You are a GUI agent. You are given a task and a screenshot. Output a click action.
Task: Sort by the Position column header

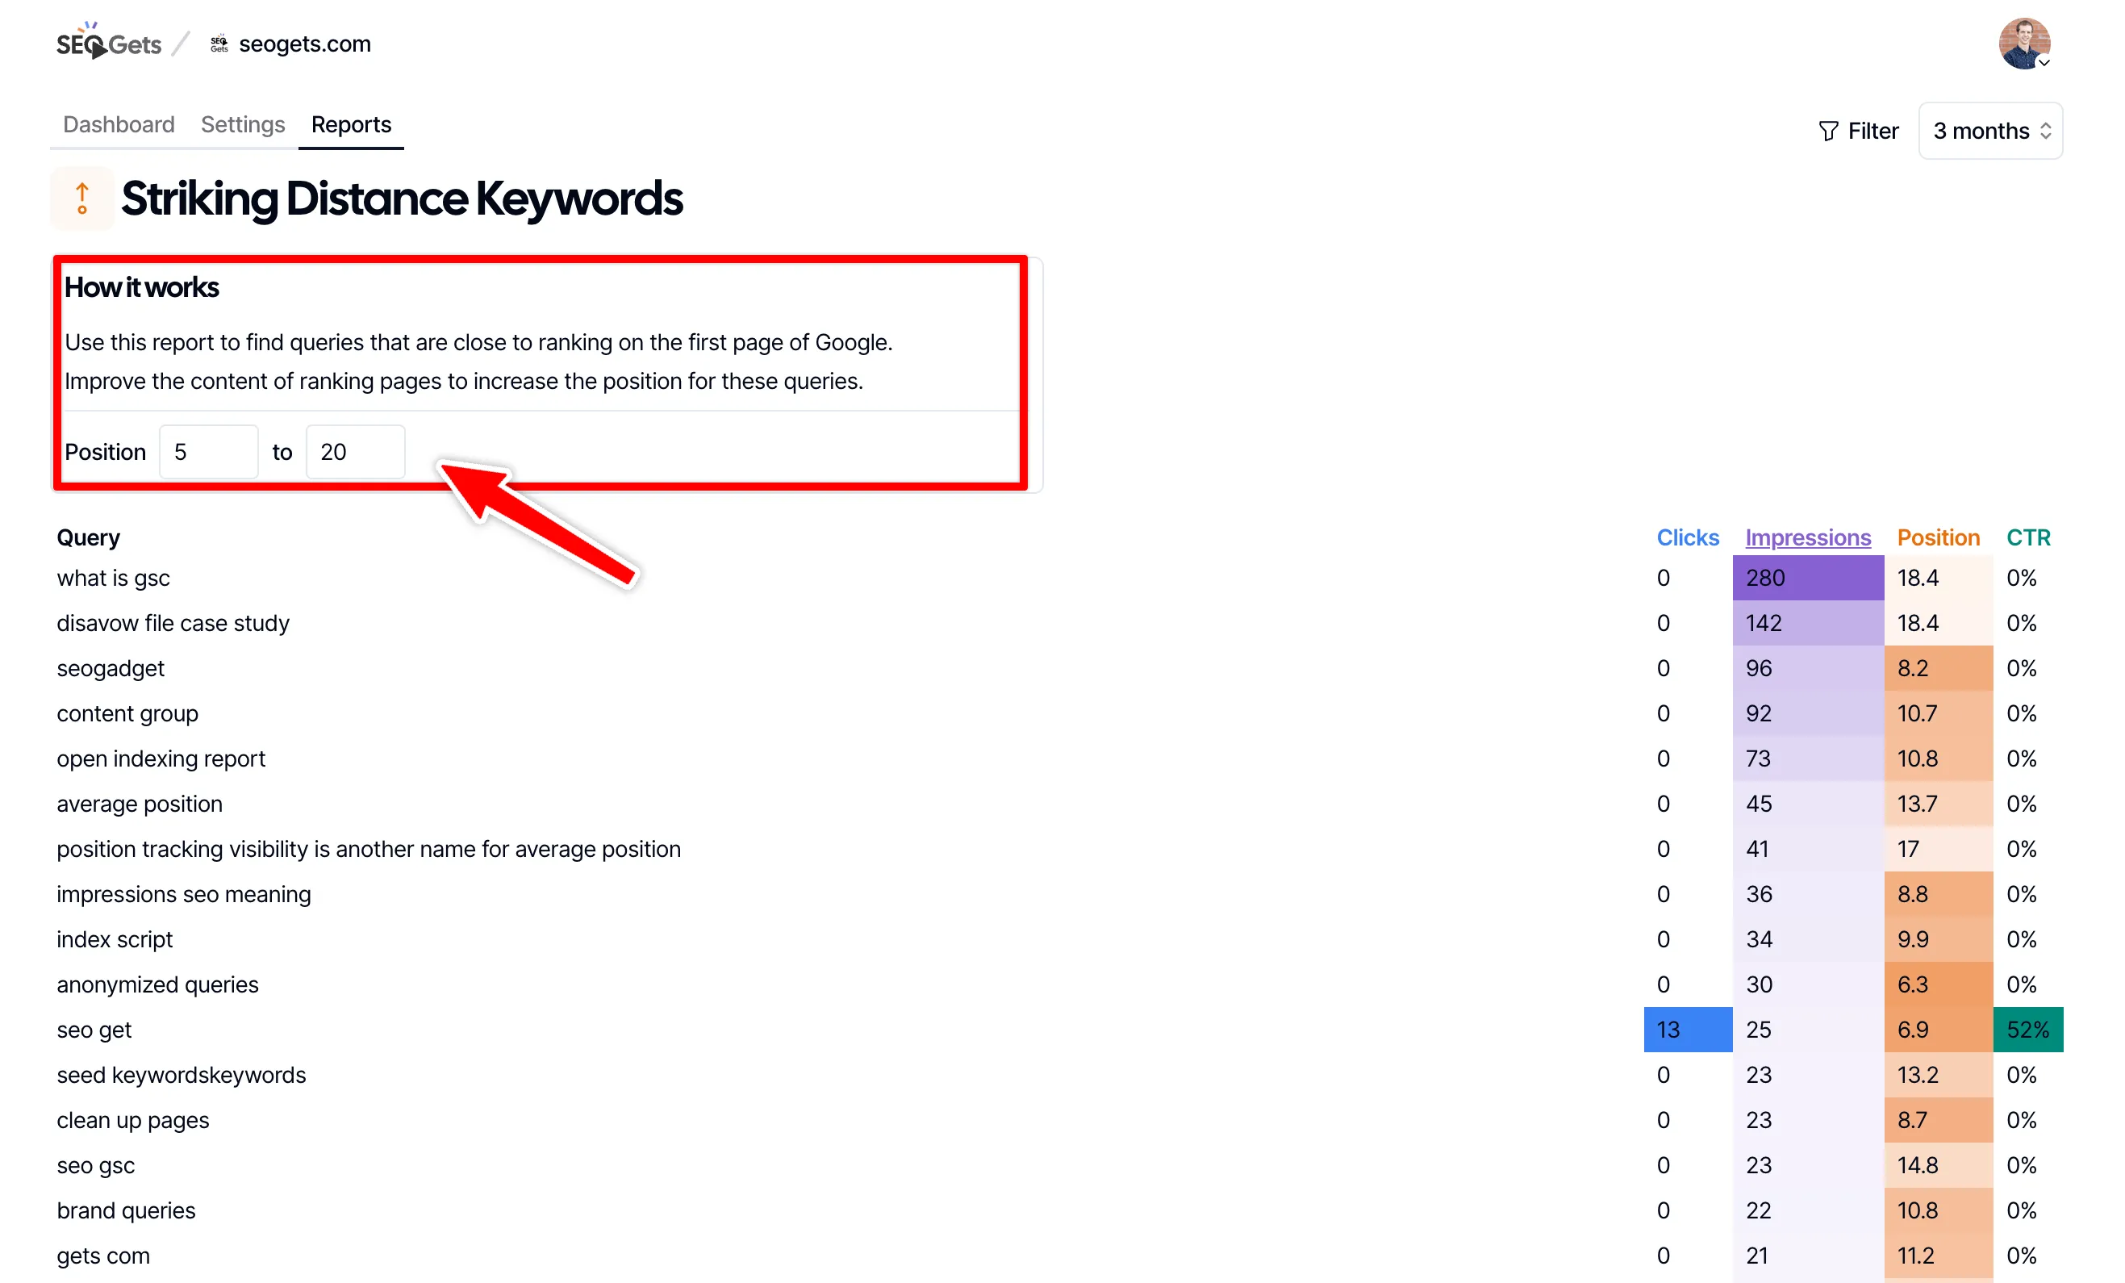pos(1938,537)
